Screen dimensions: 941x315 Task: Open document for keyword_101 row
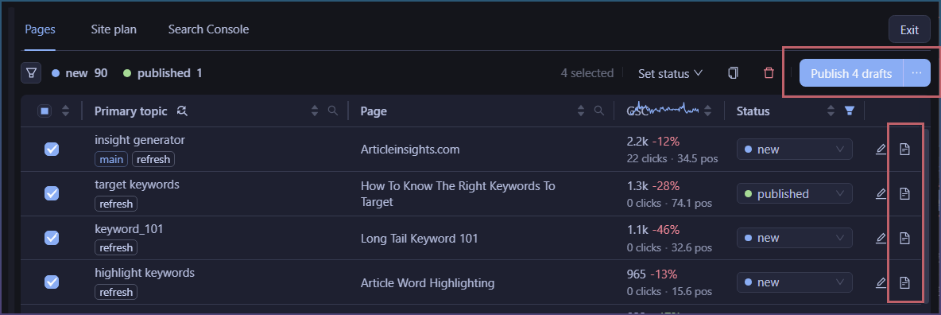point(904,238)
